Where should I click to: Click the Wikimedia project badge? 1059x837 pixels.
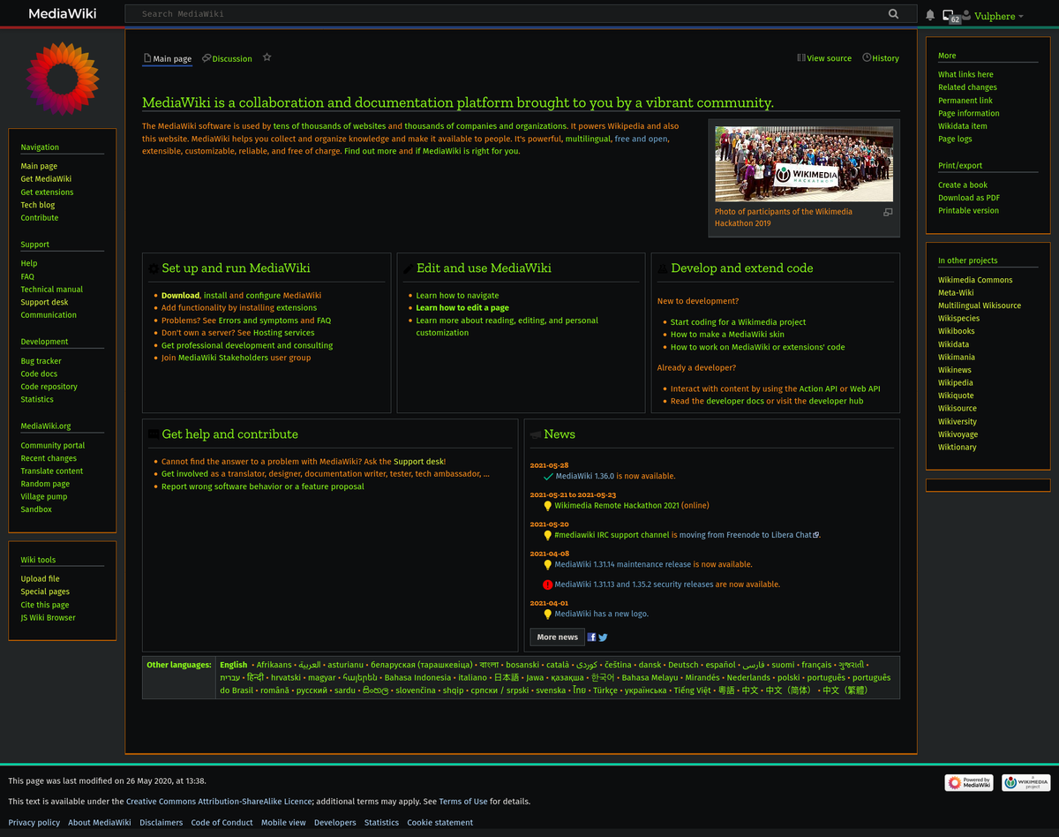pyautogui.click(x=1025, y=782)
